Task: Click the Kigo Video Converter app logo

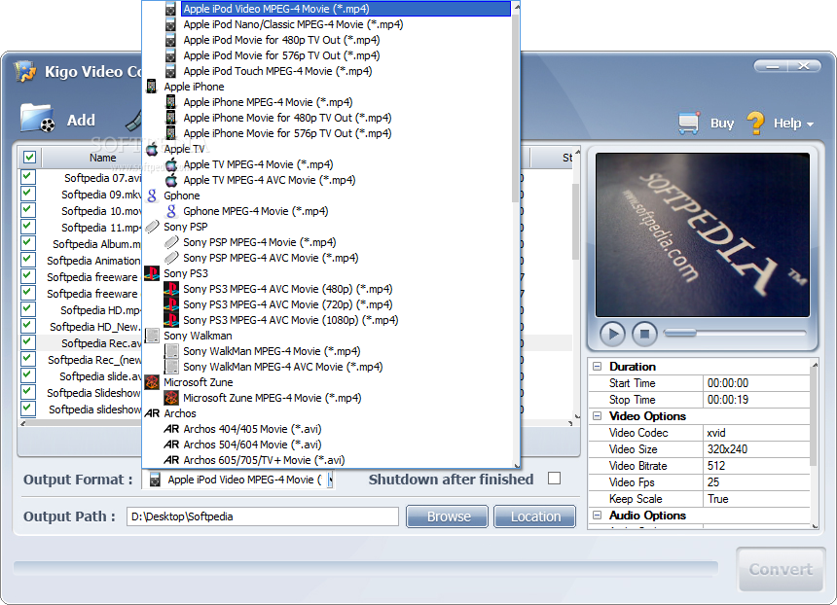Action: [x=25, y=71]
